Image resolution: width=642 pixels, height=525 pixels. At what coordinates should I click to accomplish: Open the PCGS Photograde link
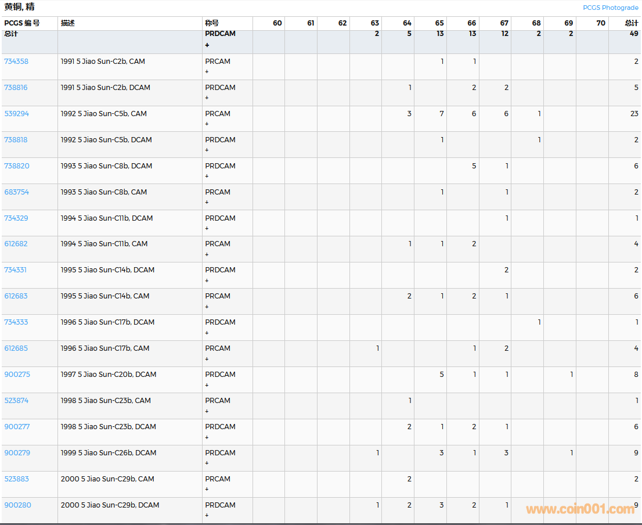(610, 8)
